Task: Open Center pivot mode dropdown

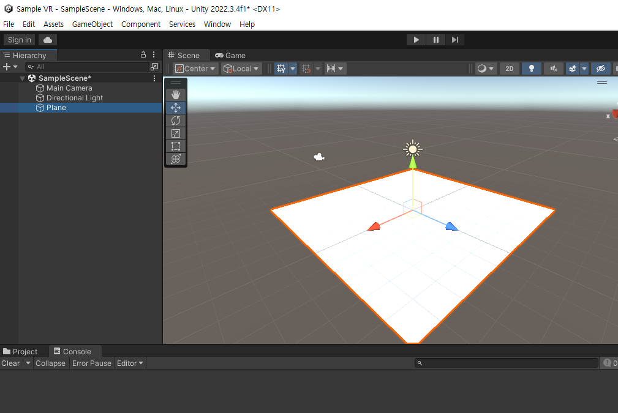Action: click(195, 69)
